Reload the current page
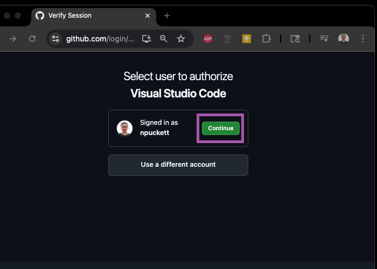Screen dimensions: 377x269 (x=32, y=39)
